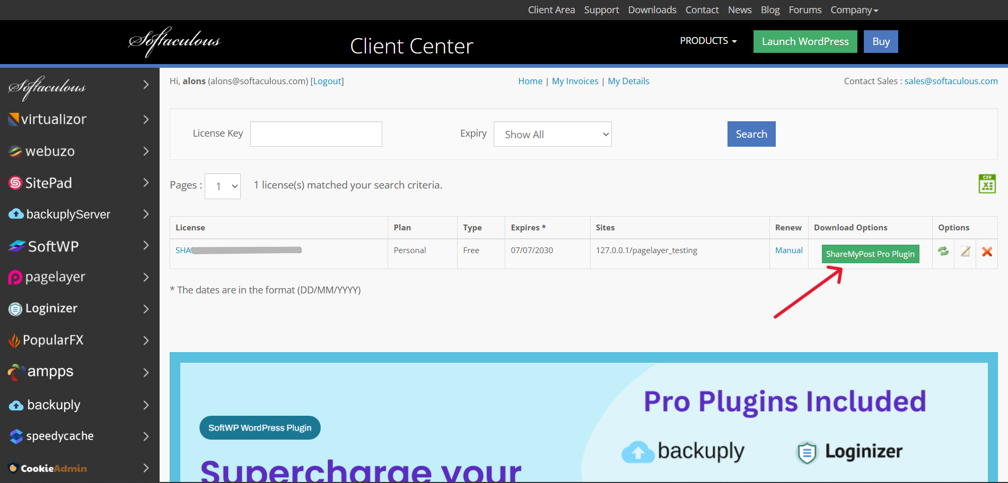This screenshot has height=483, width=1008.
Task: Expand the Softaculous sidebar chevron
Action: [146, 84]
